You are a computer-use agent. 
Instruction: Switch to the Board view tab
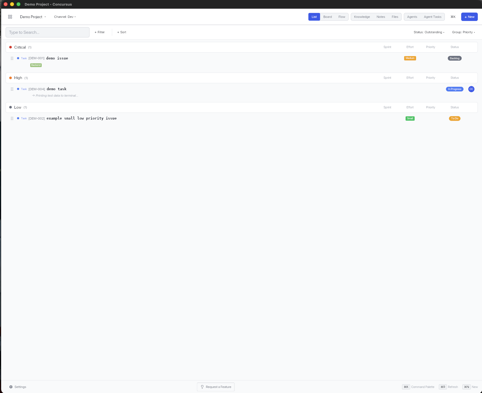point(327,16)
